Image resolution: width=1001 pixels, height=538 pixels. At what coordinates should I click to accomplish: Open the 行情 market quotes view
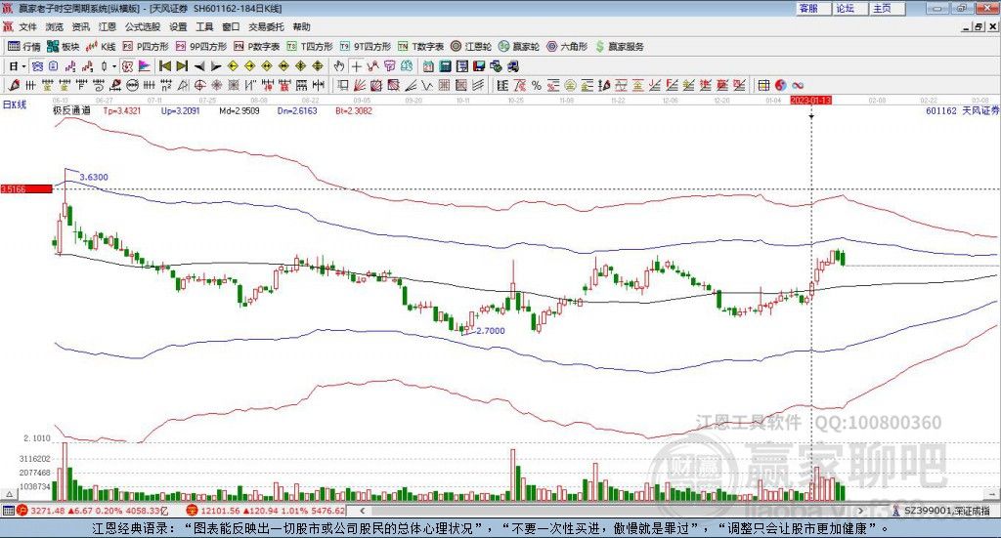click(x=25, y=46)
